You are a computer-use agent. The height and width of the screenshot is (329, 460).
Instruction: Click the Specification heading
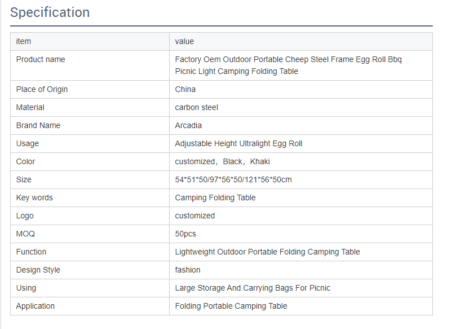click(x=50, y=12)
